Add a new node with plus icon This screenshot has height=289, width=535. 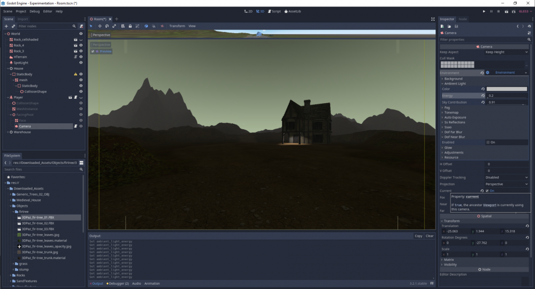(6, 26)
